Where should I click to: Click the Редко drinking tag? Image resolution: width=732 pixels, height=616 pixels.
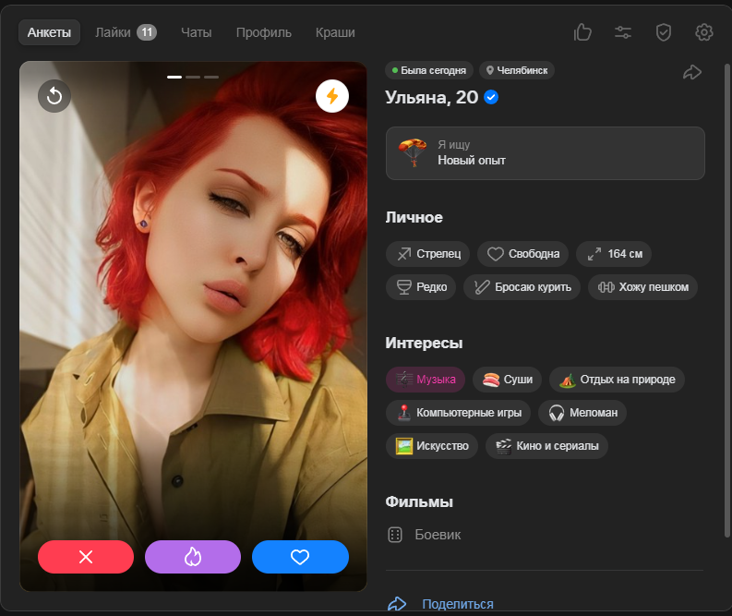(421, 286)
